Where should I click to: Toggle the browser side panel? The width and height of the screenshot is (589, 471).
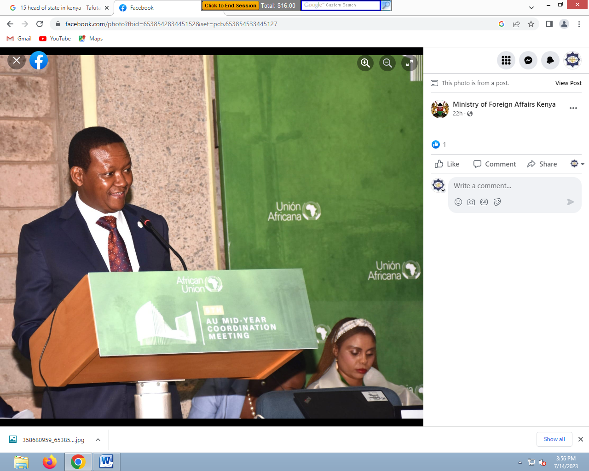click(x=549, y=24)
